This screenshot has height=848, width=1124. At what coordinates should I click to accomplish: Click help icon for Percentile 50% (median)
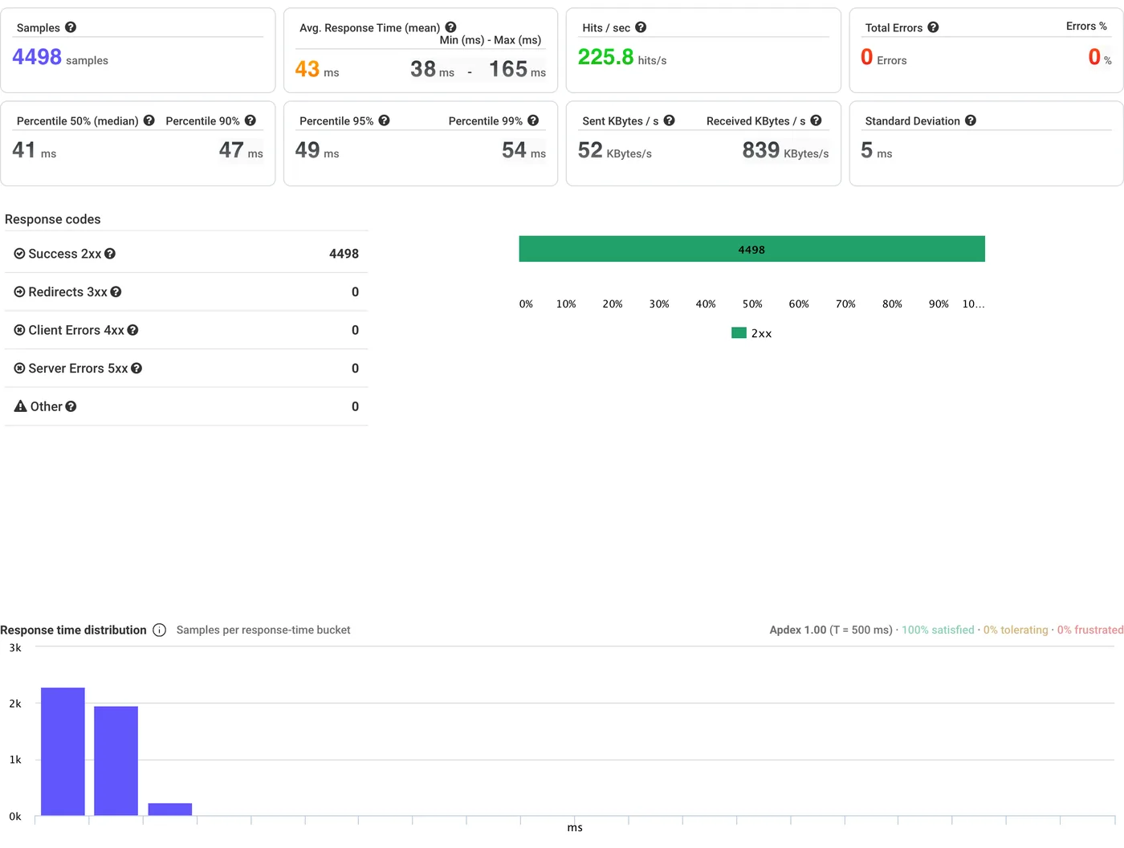149,120
